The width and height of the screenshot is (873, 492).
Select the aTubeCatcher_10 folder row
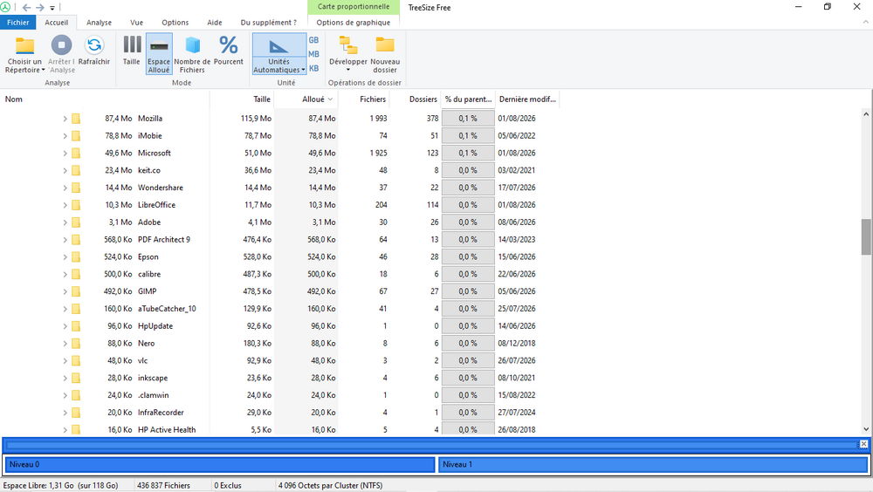pyautogui.click(x=279, y=309)
